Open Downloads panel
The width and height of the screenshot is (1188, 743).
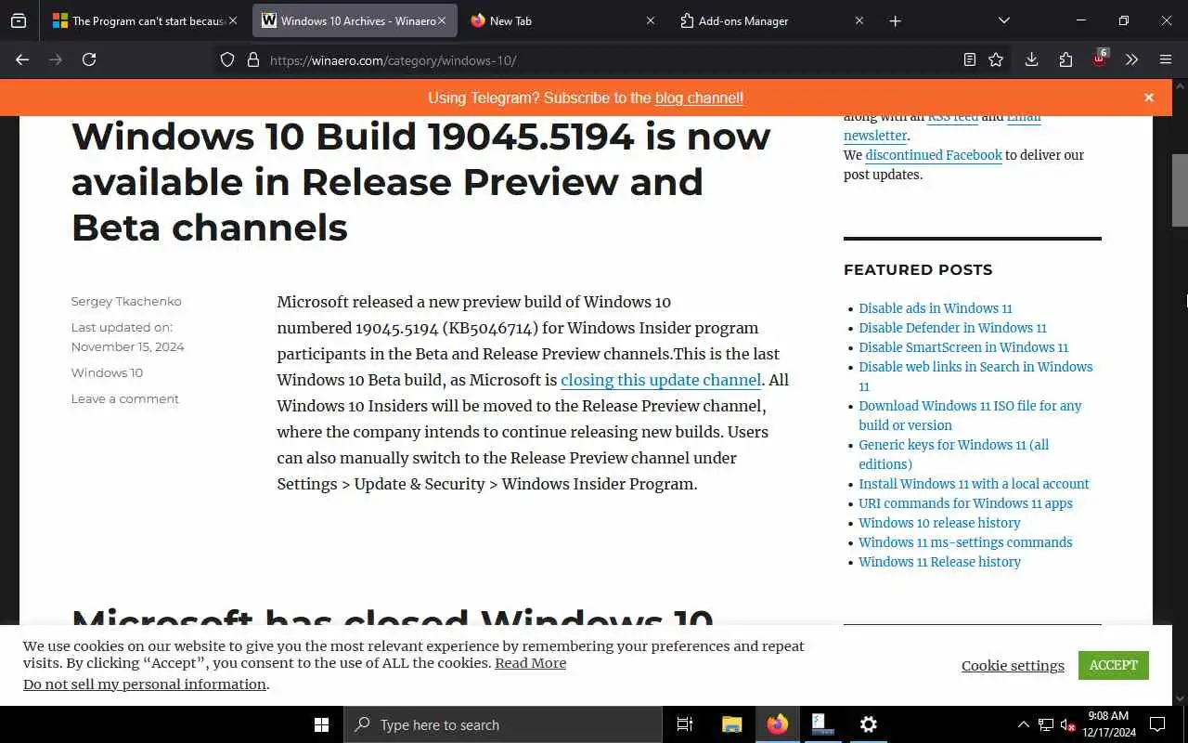coord(1031,59)
